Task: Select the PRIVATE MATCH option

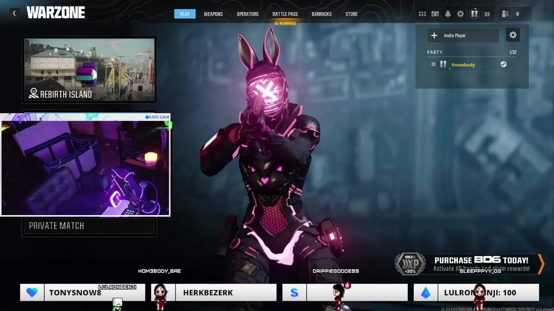Action: click(89, 226)
